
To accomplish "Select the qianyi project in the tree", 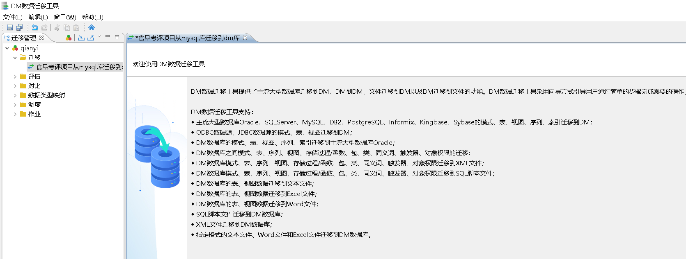I will [29, 48].
